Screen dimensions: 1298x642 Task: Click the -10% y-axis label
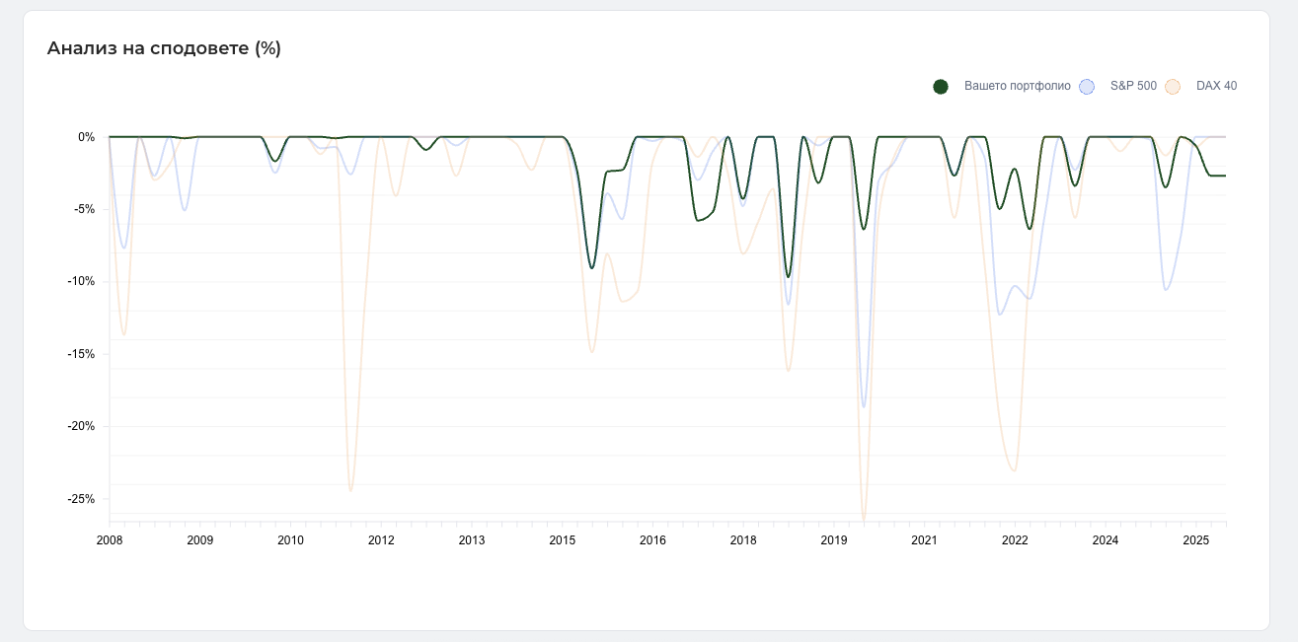tap(83, 282)
